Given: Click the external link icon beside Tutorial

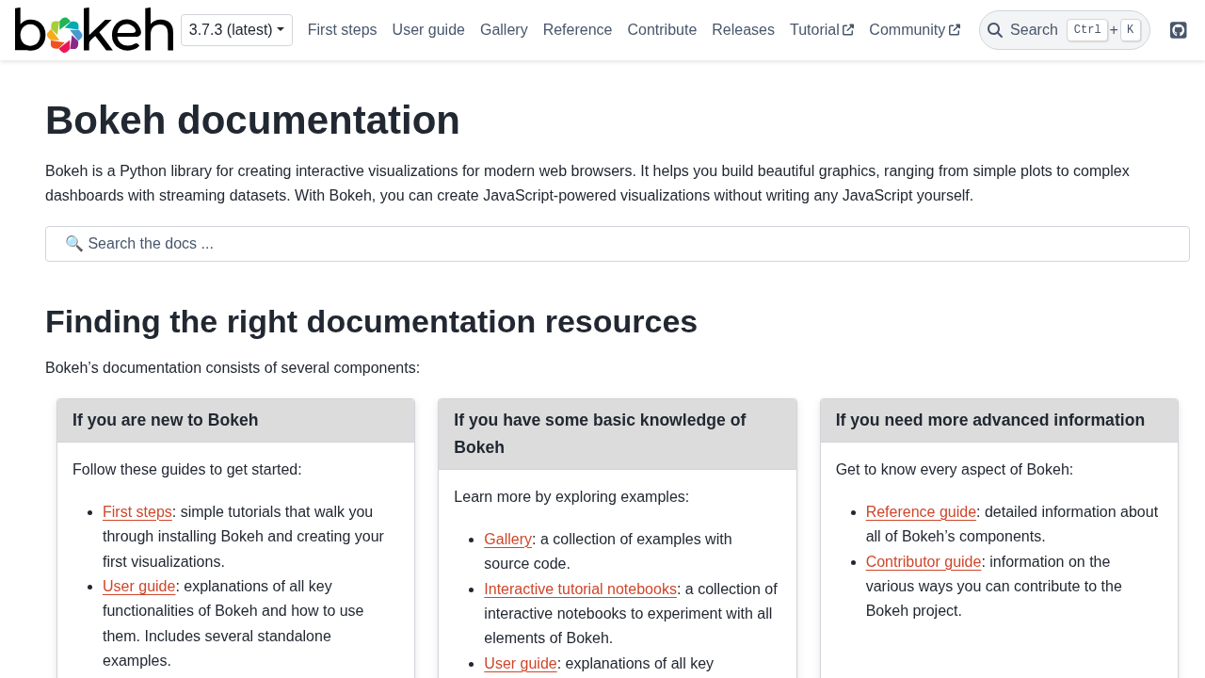Looking at the screenshot, I should [x=848, y=30].
